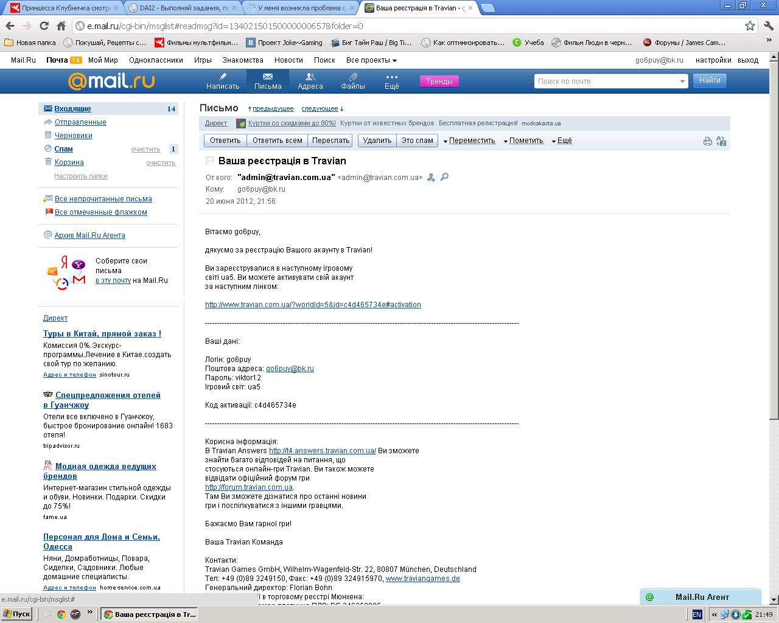Viewport: 779px width, 623px height.
Task: Click Переслать button
Action: (x=330, y=141)
